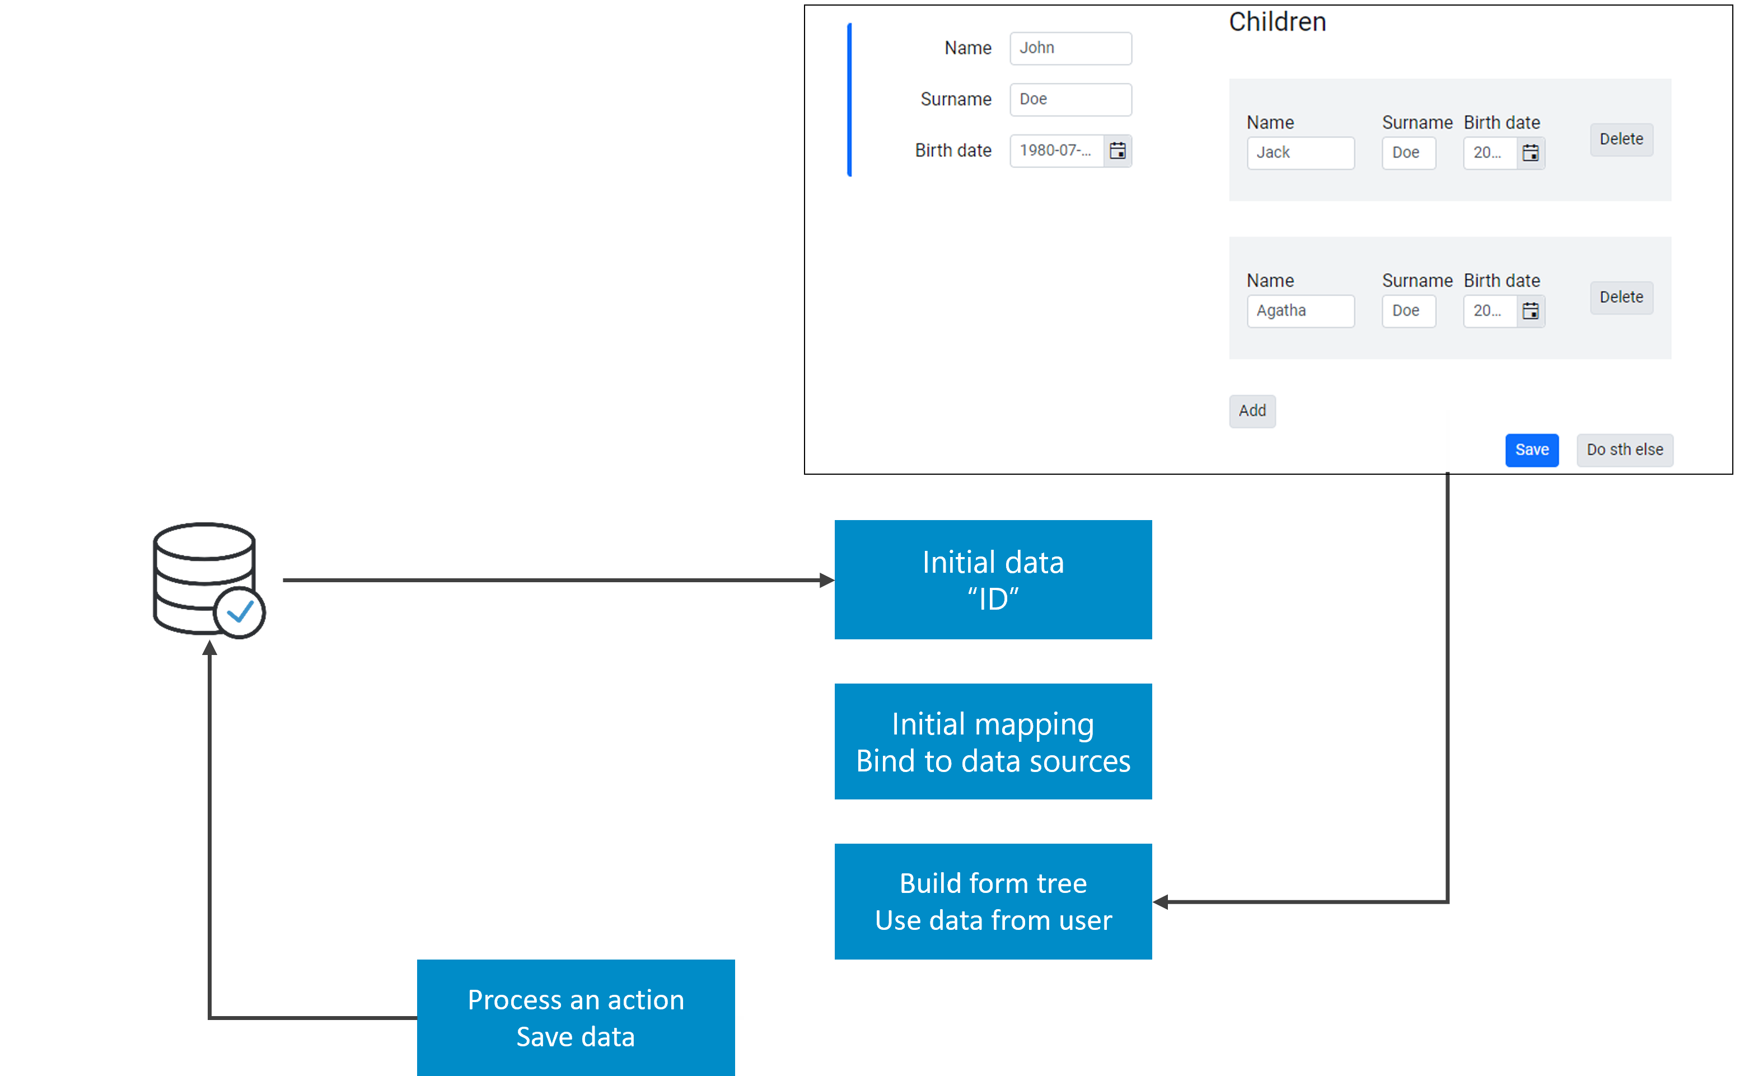
Task: Focus the Birth date field in Agatha's row
Action: pyautogui.click(x=1490, y=311)
